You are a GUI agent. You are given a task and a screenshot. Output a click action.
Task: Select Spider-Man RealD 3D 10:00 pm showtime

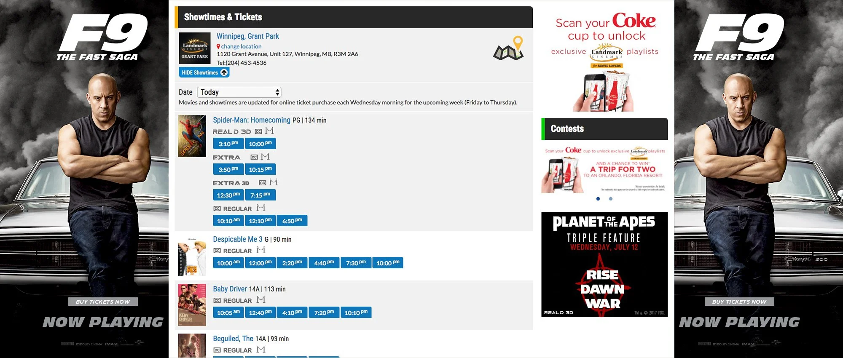(x=260, y=144)
